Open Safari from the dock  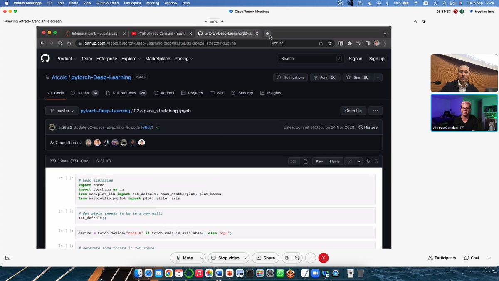148,274
